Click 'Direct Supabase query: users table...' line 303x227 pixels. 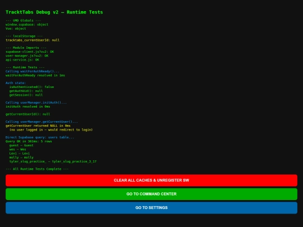(40, 137)
